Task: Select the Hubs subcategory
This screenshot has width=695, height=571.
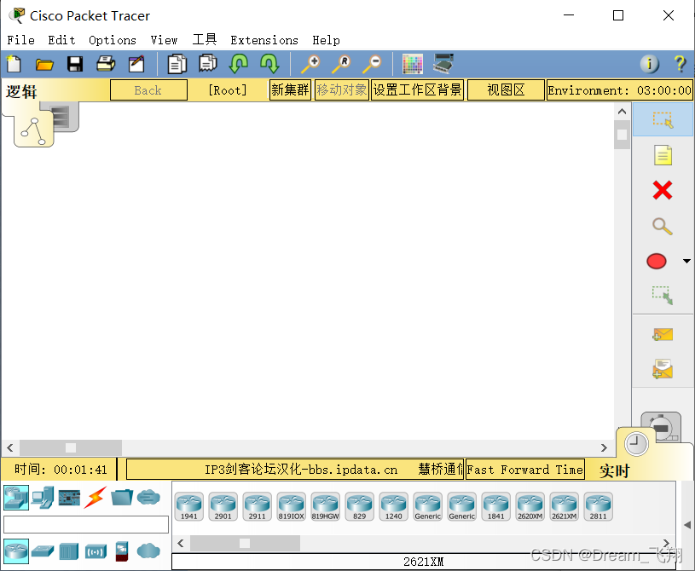Action: (x=69, y=551)
